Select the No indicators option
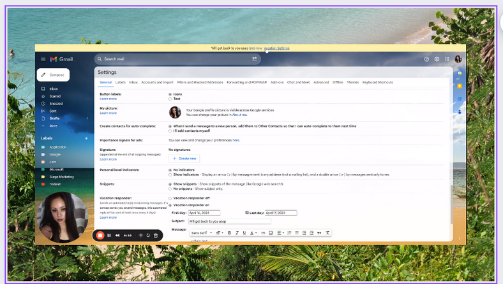 tap(170, 170)
